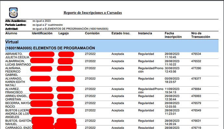Viewport: 224px width, 129px height.
Task: Select the report title 'Reporte de Inscripciones a Cursadas'
Action: (93, 13)
